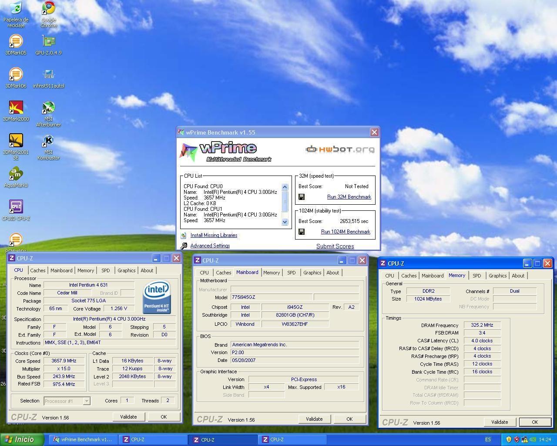Image resolution: width=557 pixels, height=446 pixels.
Task: Select the 3DMark05 desktop shortcut
Action: (x=16, y=45)
